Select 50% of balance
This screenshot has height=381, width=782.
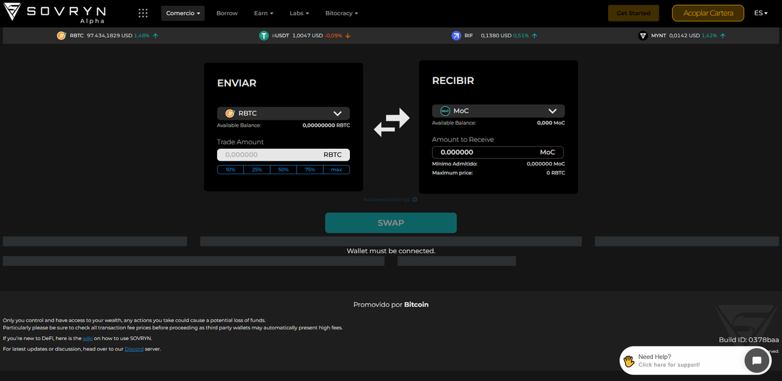[x=283, y=170]
